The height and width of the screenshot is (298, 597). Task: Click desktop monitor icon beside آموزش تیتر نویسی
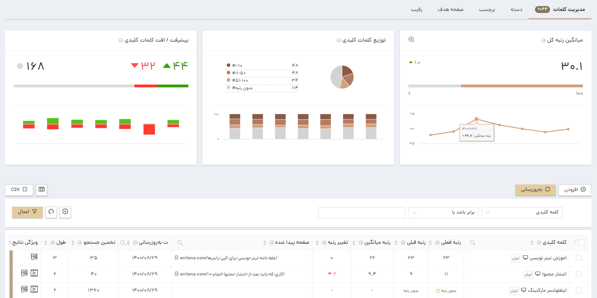click(525, 257)
